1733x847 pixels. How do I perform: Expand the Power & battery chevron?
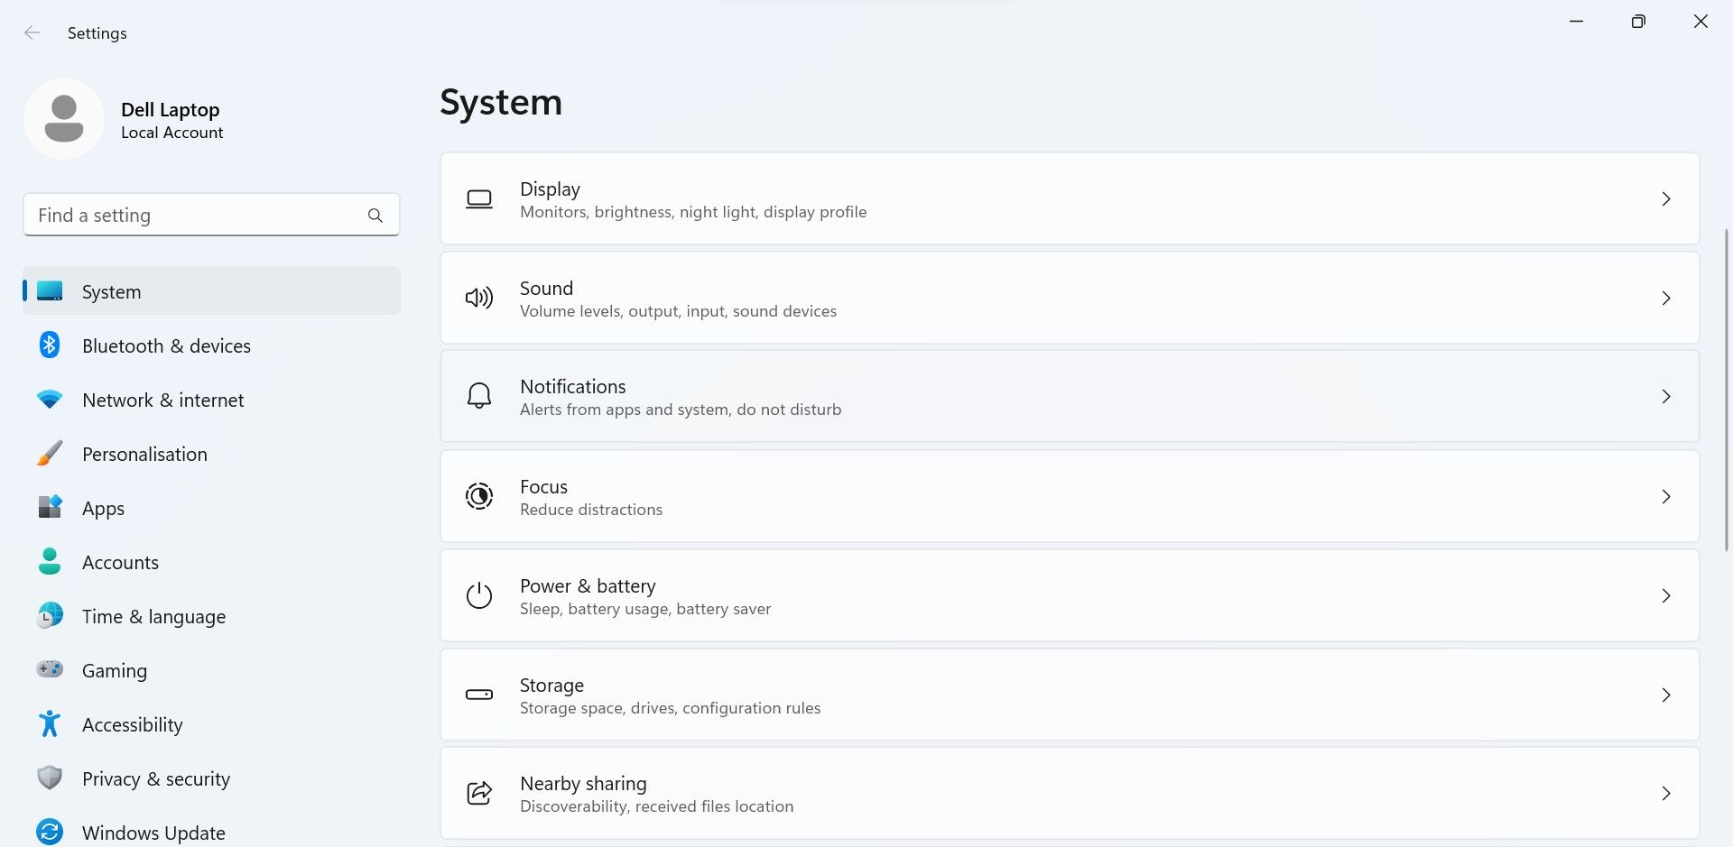pyautogui.click(x=1666, y=595)
